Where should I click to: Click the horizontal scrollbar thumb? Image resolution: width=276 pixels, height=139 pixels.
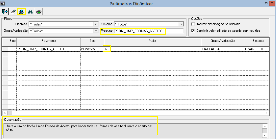coord(10,113)
